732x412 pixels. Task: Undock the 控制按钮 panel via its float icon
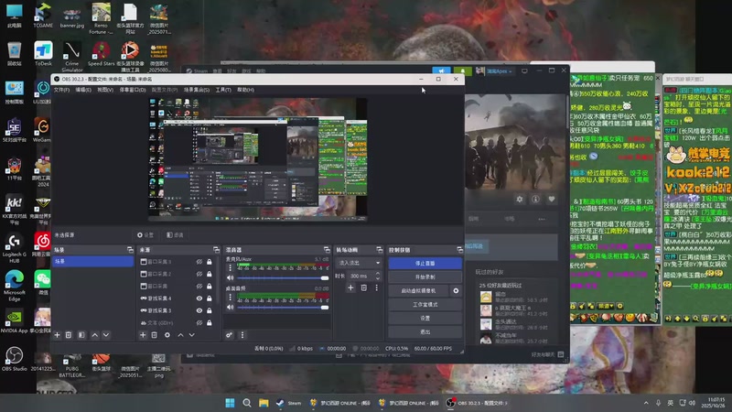[x=459, y=250]
